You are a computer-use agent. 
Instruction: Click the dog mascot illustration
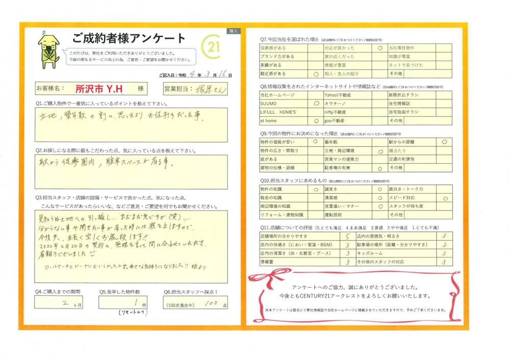pyautogui.click(x=49, y=50)
